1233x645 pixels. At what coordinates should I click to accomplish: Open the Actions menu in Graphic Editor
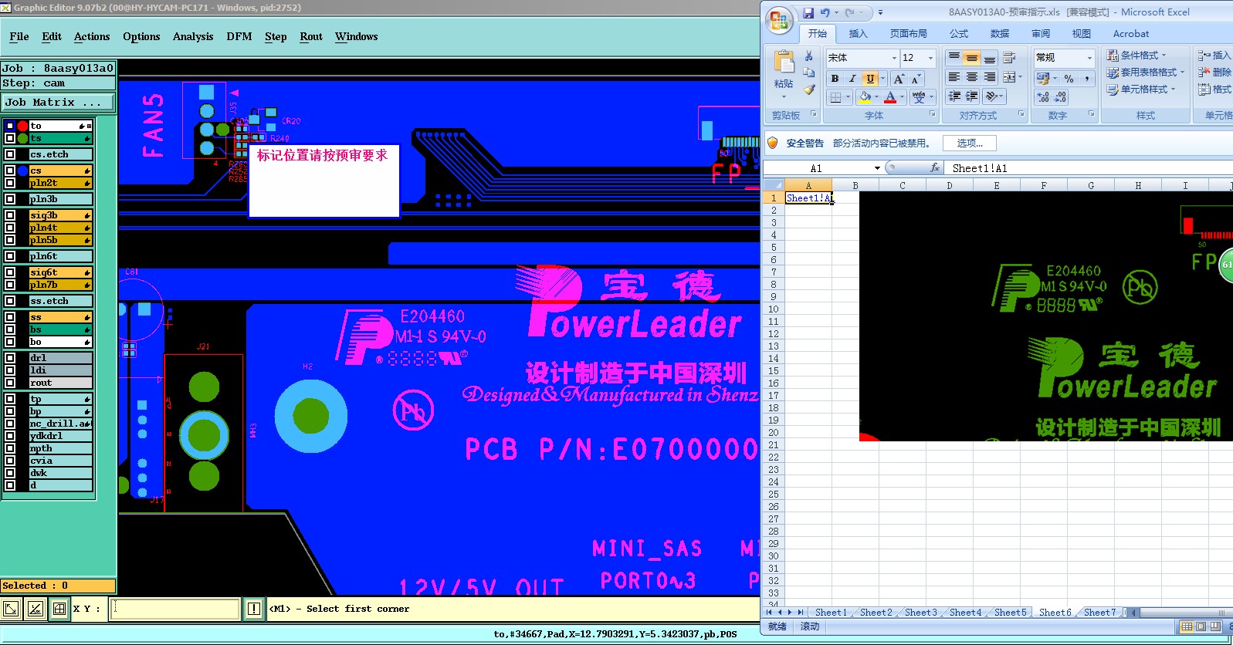pyautogui.click(x=92, y=36)
